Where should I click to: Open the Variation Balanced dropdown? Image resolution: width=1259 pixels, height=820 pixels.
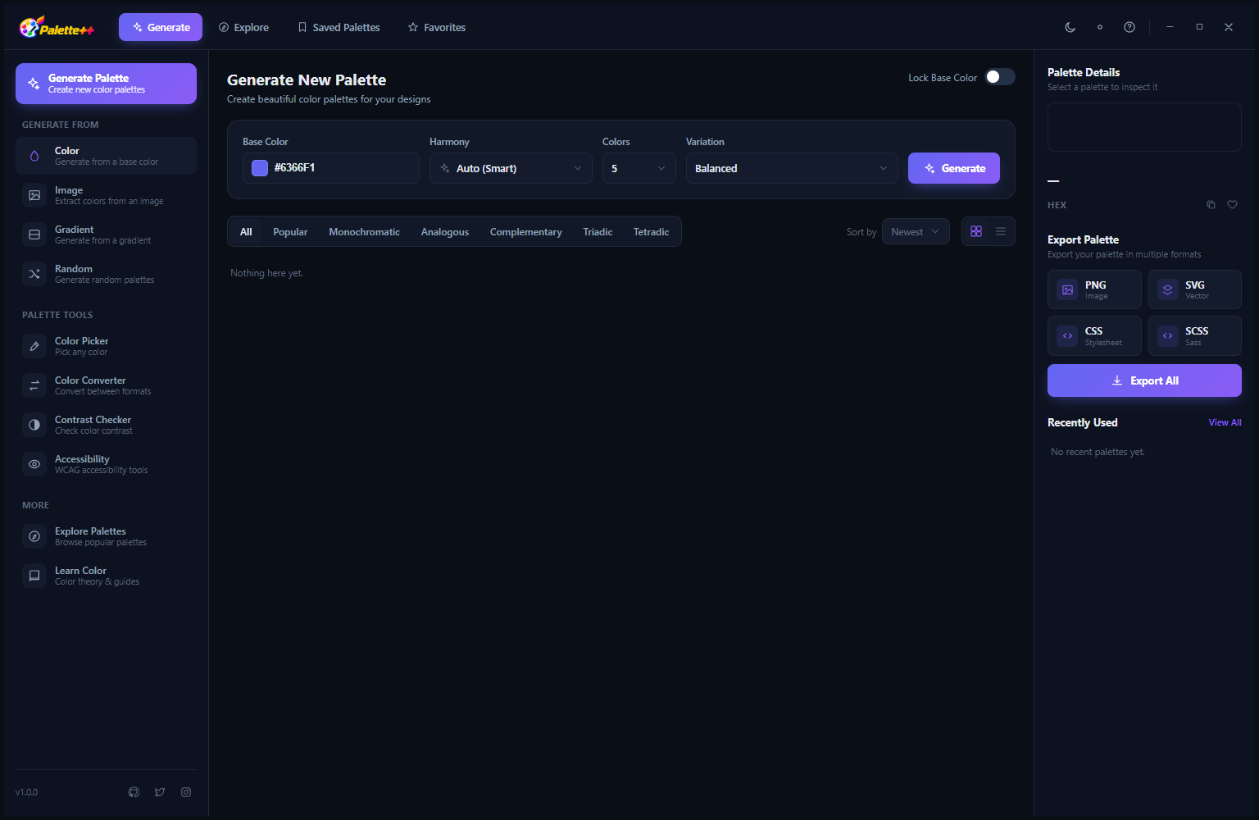click(792, 168)
